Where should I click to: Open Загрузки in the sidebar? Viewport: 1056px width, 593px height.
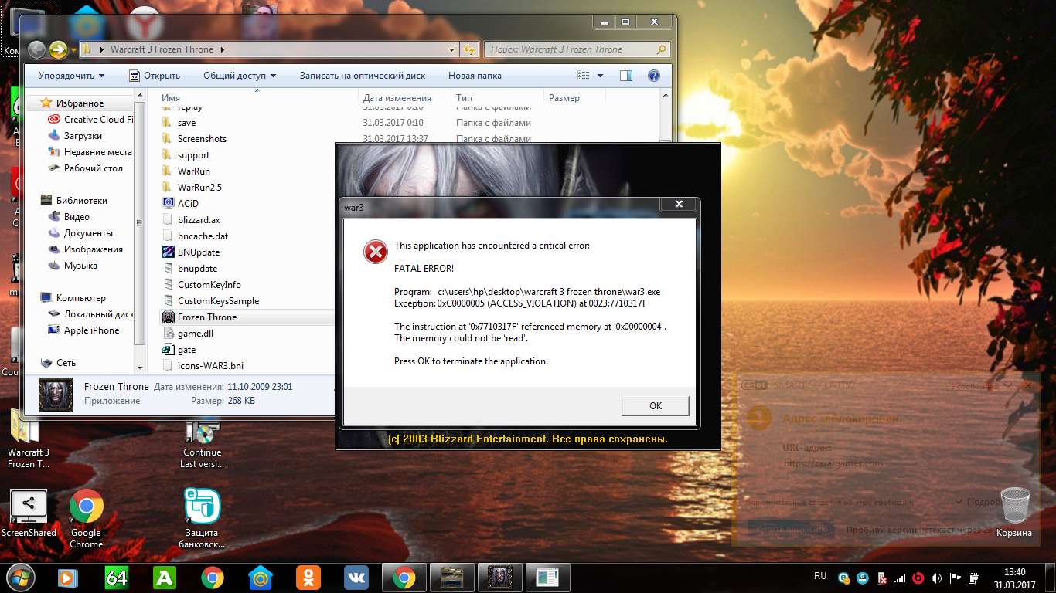[75, 136]
